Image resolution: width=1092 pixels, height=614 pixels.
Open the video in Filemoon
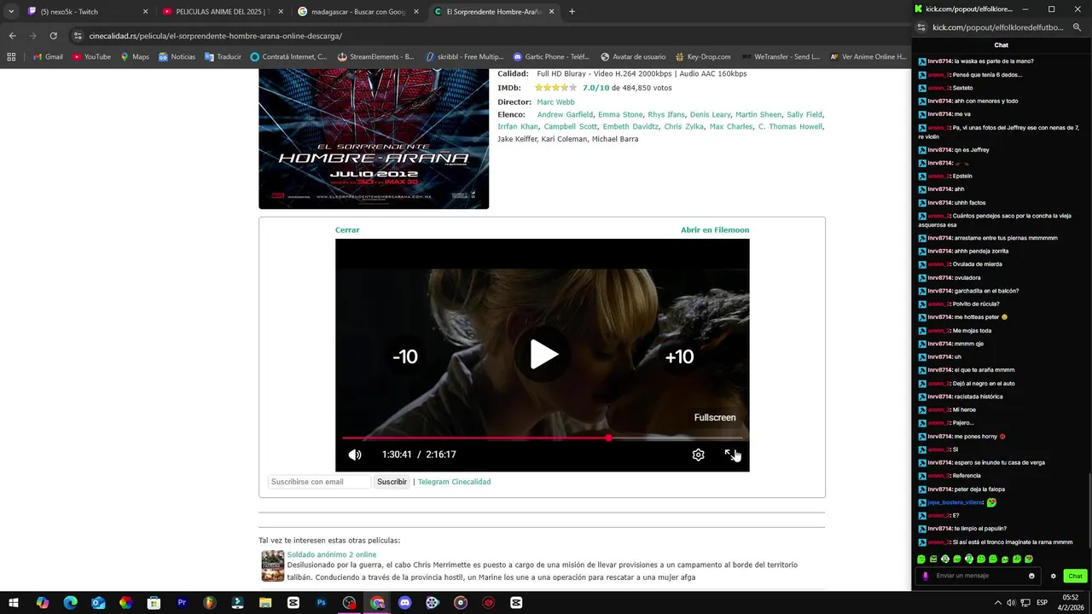(x=715, y=230)
